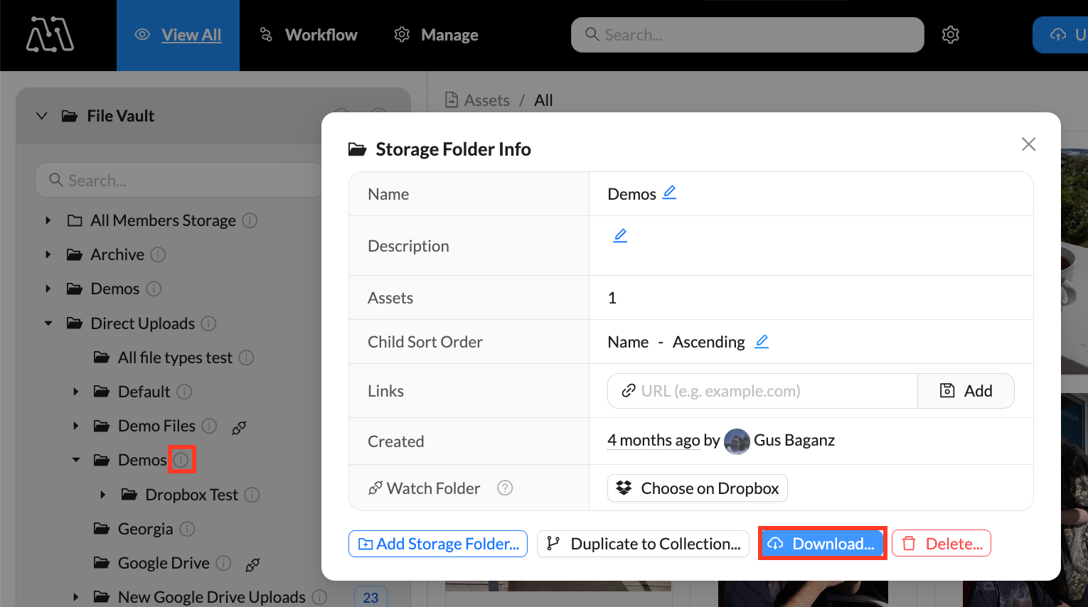This screenshot has height=607, width=1088.
Task: Show info for Default folder
Action: [x=184, y=392]
